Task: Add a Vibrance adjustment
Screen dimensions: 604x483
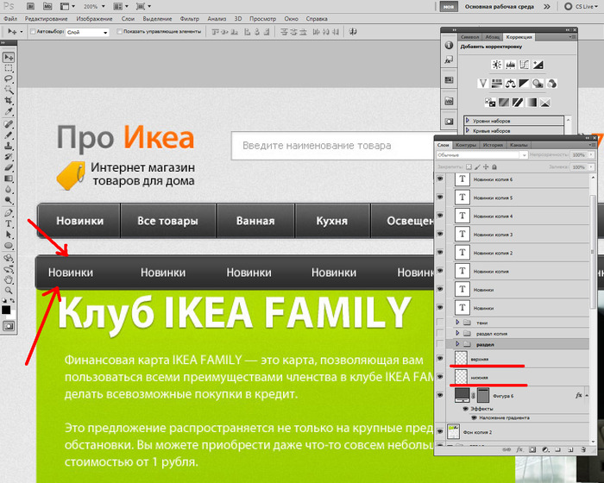Action: pos(482,83)
